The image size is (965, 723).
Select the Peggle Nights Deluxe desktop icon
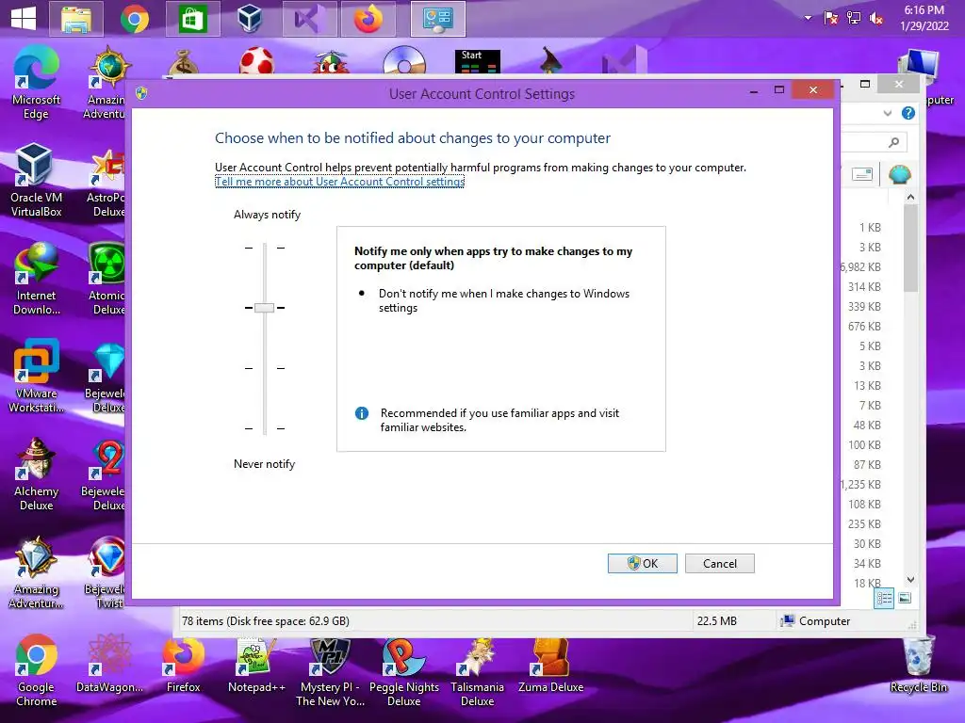[x=403, y=671]
